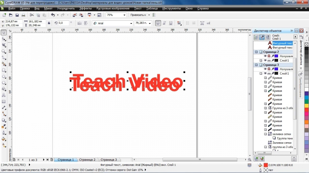This screenshot has height=173, width=309.
Task: Click the Cut scissors icon
Action: click(x=32, y=15)
